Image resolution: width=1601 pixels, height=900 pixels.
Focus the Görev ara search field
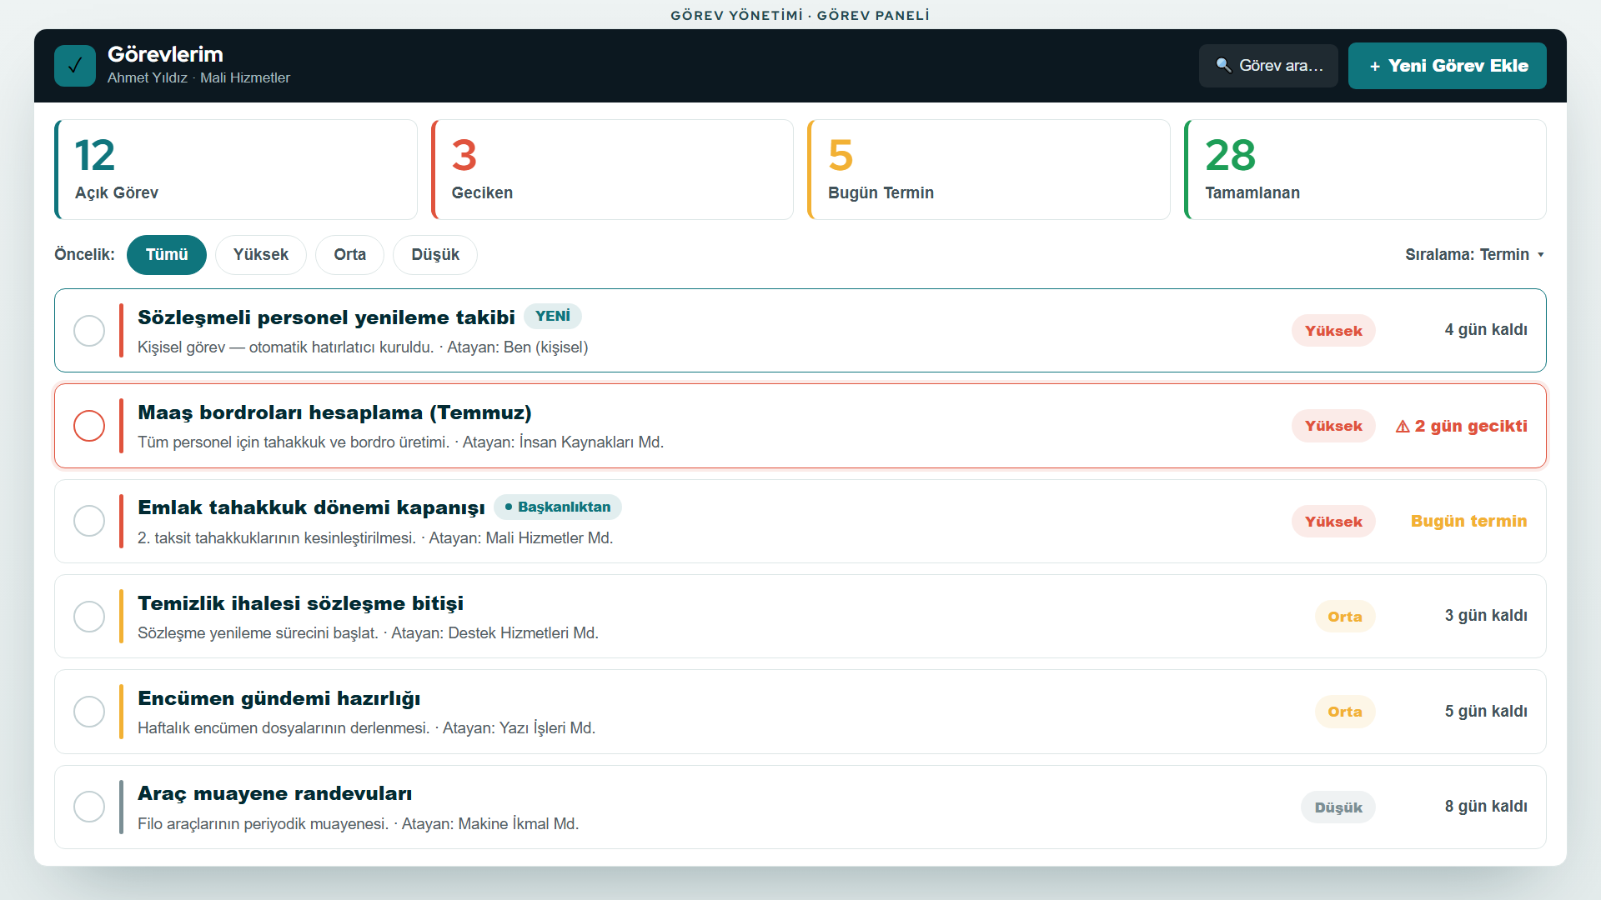click(1268, 66)
